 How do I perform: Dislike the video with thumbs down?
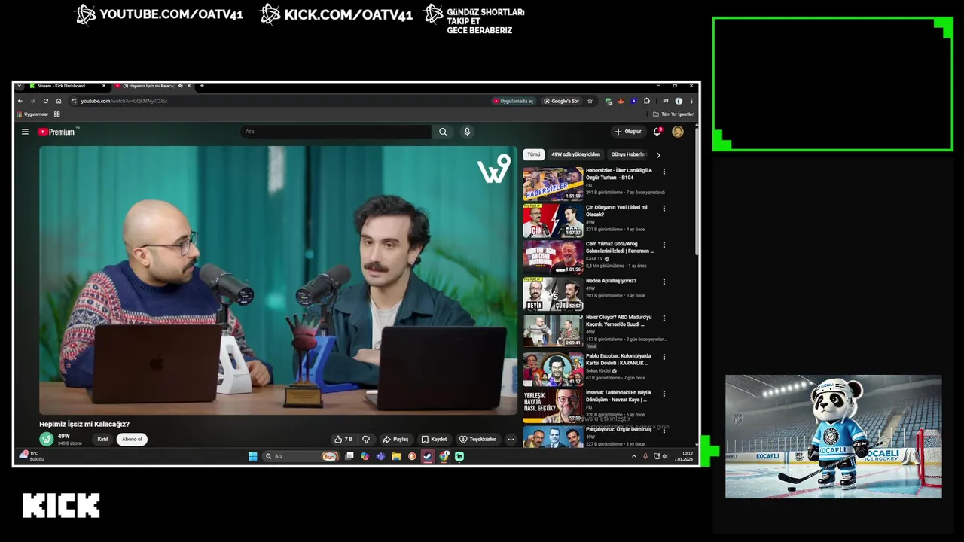tap(366, 439)
